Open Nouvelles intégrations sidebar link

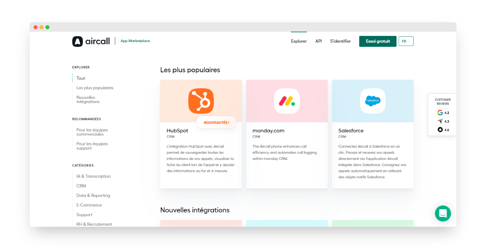(88, 99)
